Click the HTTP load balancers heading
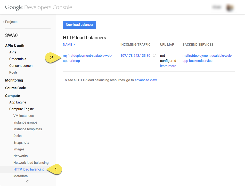 pyautogui.click(x=84, y=38)
